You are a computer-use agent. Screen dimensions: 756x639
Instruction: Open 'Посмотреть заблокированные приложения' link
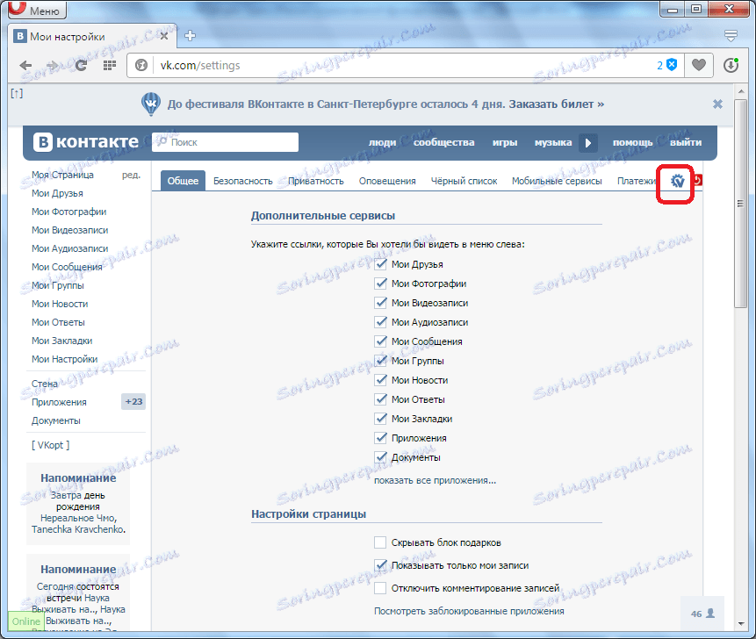click(469, 611)
